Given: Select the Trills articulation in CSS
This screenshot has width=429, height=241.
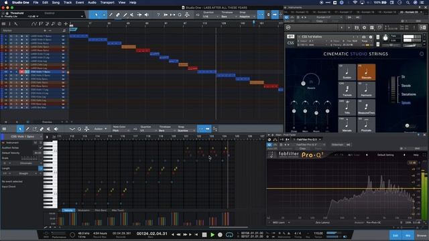Looking at the screenshot, I should pos(347,107).
